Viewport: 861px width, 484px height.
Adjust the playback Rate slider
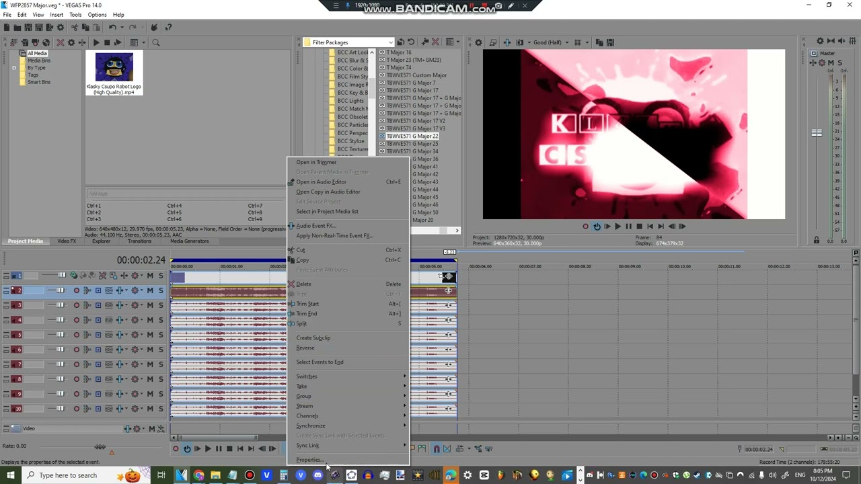click(100, 446)
